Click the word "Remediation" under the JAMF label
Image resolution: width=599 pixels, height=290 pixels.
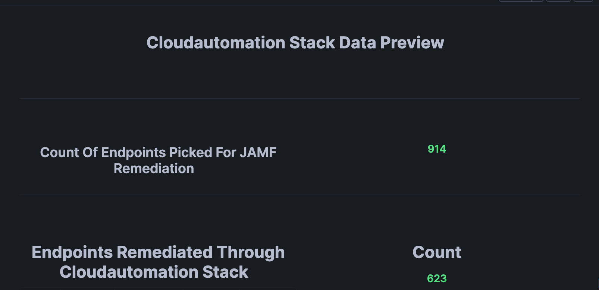click(x=154, y=169)
